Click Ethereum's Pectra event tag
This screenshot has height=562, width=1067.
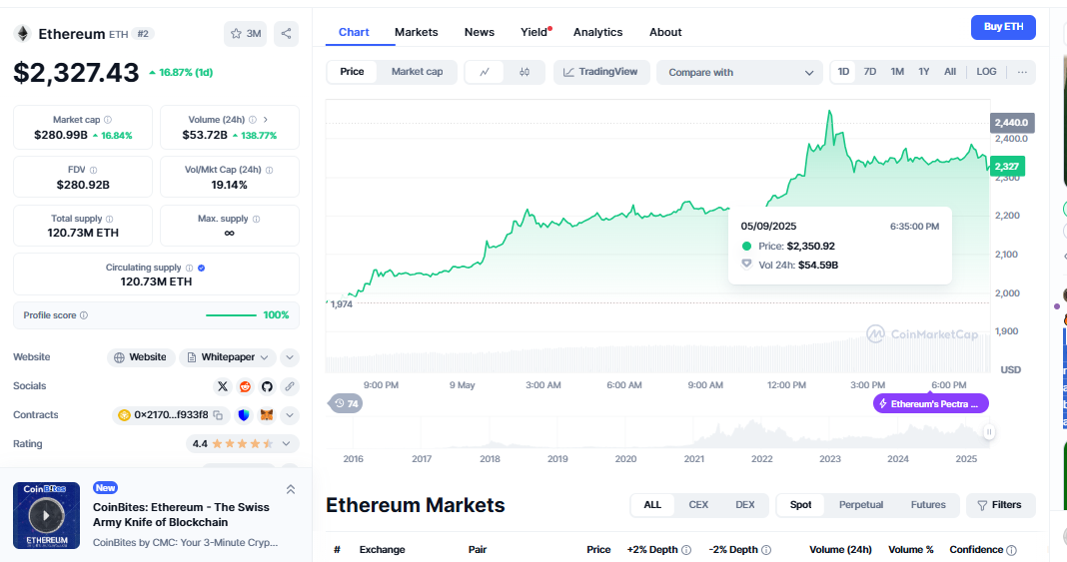click(x=931, y=403)
